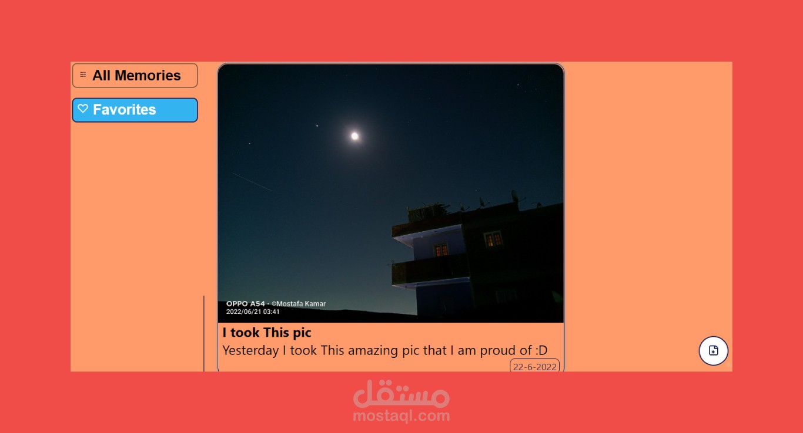803x433 pixels.
Task: Open the All Memories tab
Action: click(135, 75)
